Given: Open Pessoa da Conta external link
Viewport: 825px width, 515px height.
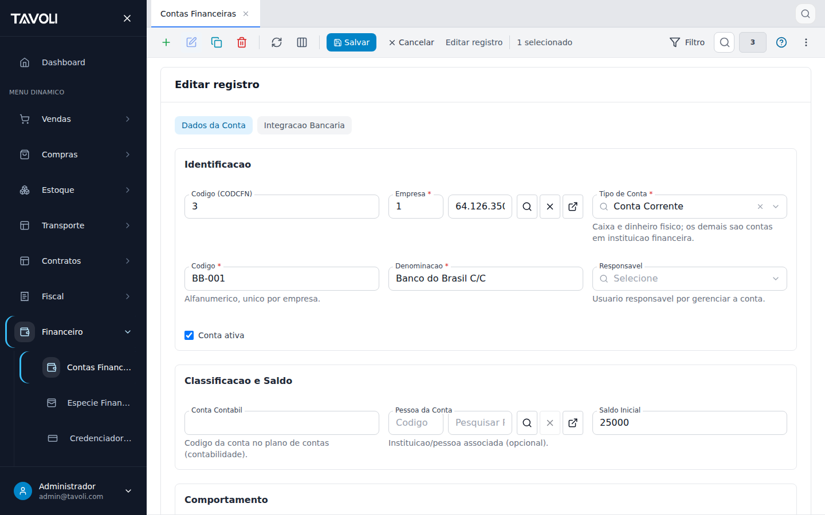Looking at the screenshot, I should (x=573, y=423).
